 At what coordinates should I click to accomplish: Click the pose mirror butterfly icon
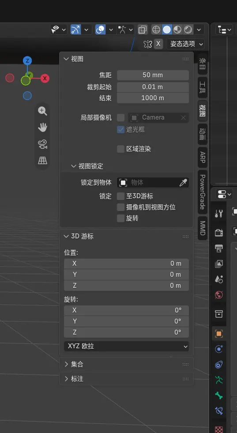(148, 44)
